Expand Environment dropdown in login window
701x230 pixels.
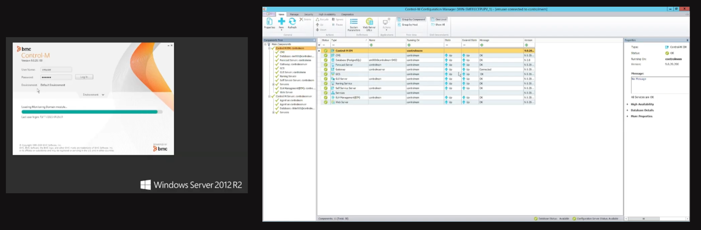[x=94, y=95]
